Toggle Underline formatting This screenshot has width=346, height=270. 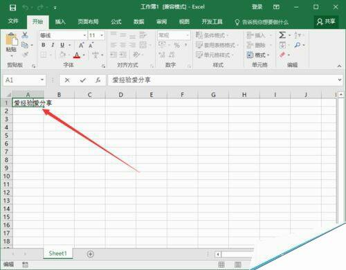tap(62, 45)
